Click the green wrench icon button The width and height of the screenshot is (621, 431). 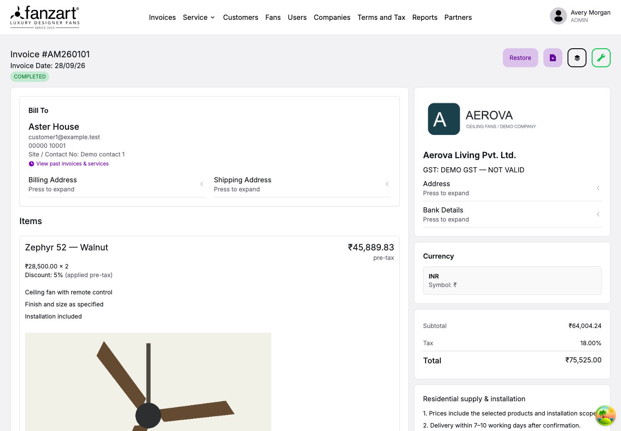click(601, 58)
